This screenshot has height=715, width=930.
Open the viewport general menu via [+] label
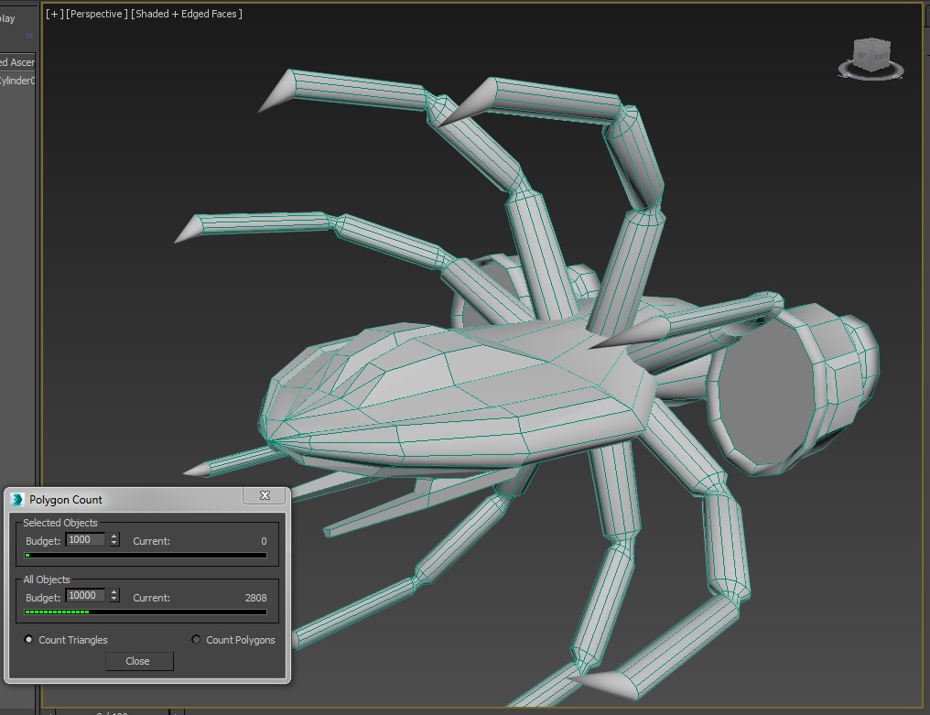click(x=55, y=14)
